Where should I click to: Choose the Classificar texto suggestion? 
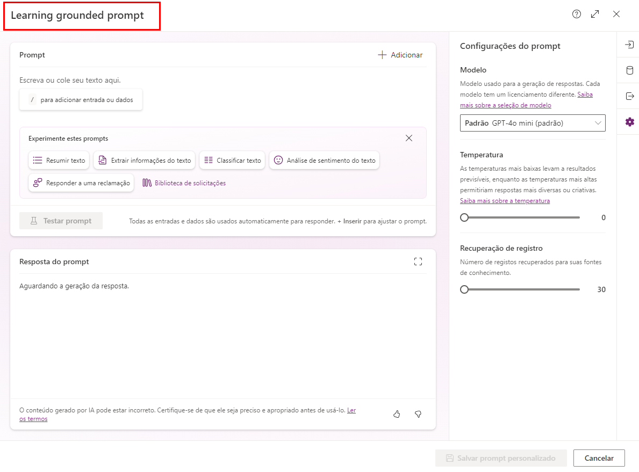pyautogui.click(x=232, y=161)
